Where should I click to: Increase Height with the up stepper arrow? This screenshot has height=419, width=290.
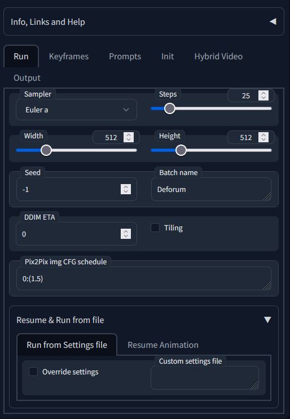pos(263,134)
